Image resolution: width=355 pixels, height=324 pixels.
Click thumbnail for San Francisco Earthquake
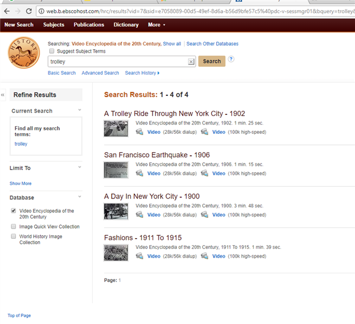pos(116,170)
